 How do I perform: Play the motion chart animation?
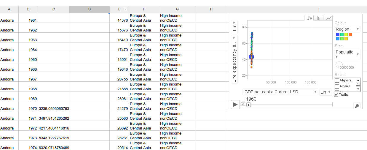(235, 104)
